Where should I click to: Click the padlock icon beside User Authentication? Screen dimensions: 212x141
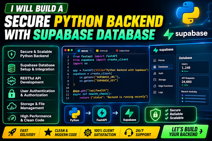(12, 94)
